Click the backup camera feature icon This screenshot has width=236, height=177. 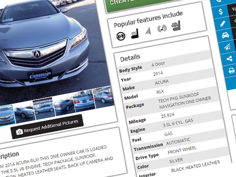pyautogui.click(x=121, y=36)
